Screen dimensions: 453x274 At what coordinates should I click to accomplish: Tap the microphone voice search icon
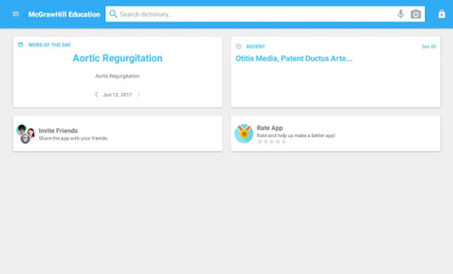[x=401, y=14]
